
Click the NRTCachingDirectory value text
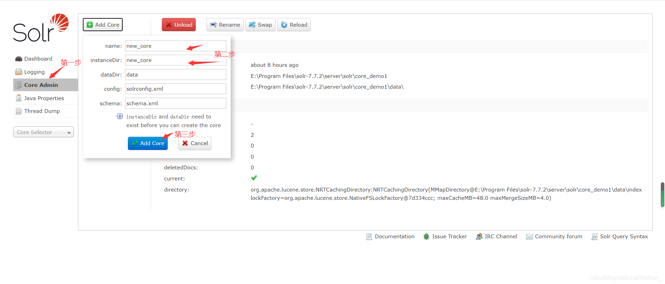pyautogui.click(x=446, y=190)
